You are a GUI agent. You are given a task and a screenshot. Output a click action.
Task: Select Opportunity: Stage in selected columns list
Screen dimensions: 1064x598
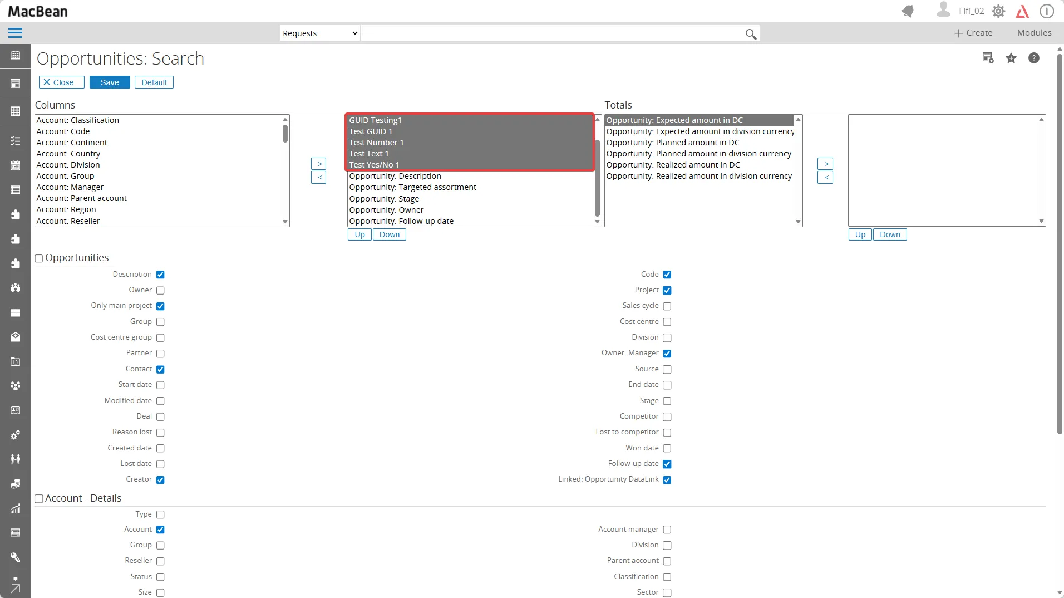tap(384, 199)
